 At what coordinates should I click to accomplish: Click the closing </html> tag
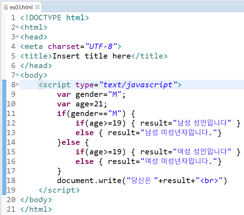[36, 209]
